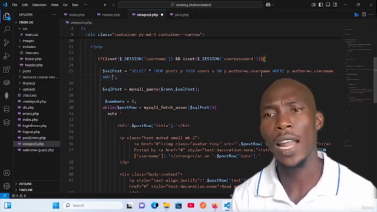Open loginErrors.php in the explorer
The image size is (377, 212).
pos(35,125)
